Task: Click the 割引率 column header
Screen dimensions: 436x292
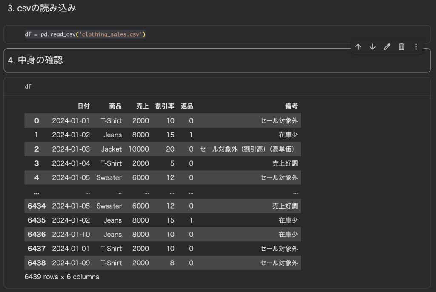Action: click(165, 106)
